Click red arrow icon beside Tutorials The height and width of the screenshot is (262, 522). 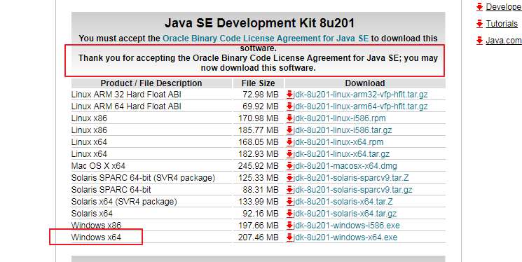pyautogui.click(x=479, y=24)
